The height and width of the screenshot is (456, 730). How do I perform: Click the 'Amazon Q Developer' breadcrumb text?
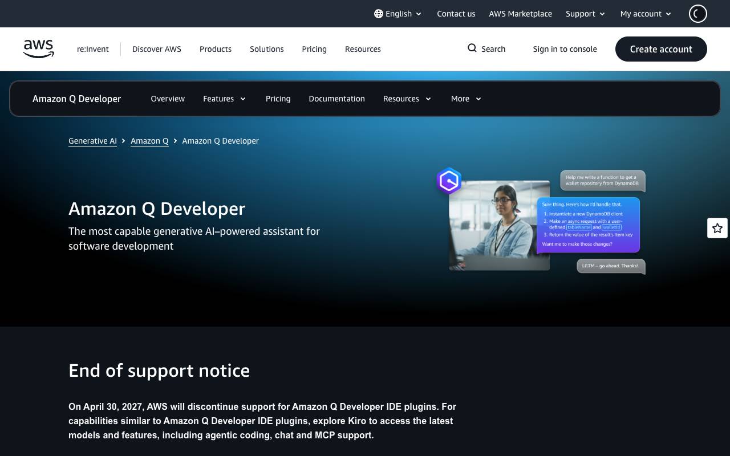tap(221, 141)
